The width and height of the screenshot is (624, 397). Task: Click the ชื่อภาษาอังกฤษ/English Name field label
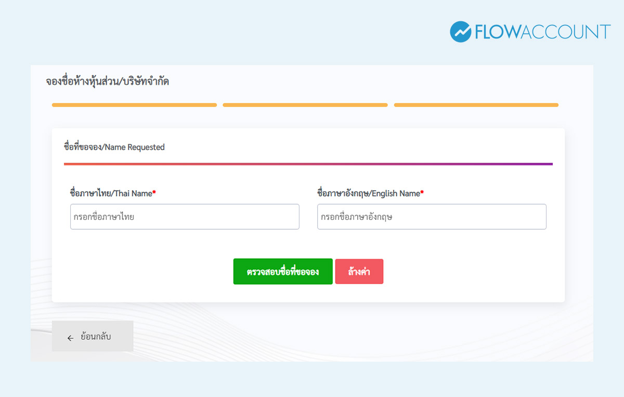pyautogui.click(x=368, y=193)
